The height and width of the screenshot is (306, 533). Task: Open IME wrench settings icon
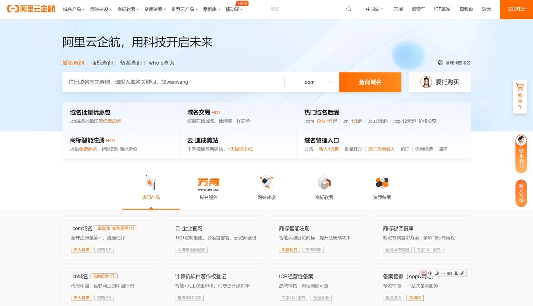click(x=462, y=273)
